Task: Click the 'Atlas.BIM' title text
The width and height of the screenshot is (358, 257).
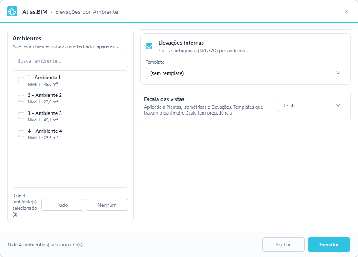Action: click(x=35, y=12)
